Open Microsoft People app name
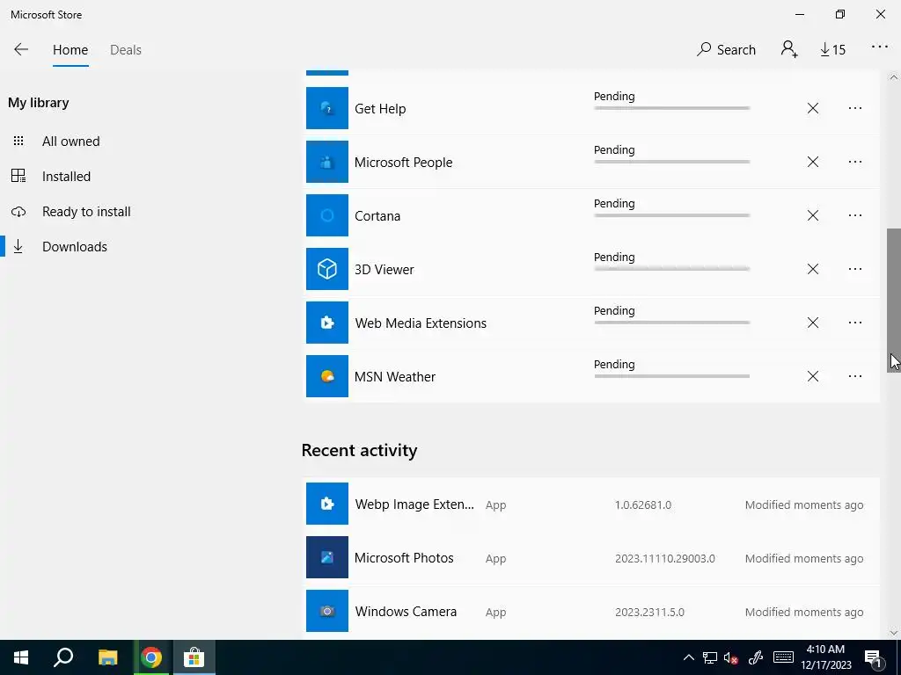The image size is (901, 675). coord(403,163)
